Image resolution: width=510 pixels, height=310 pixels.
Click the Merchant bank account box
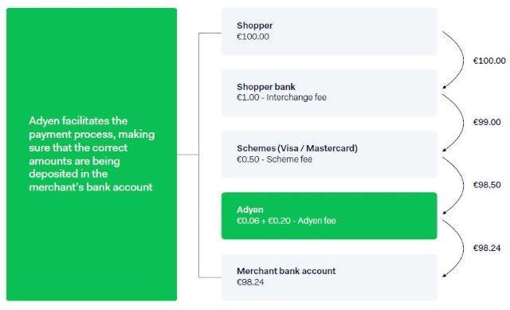pyautogui.click(x=329, y=277)
